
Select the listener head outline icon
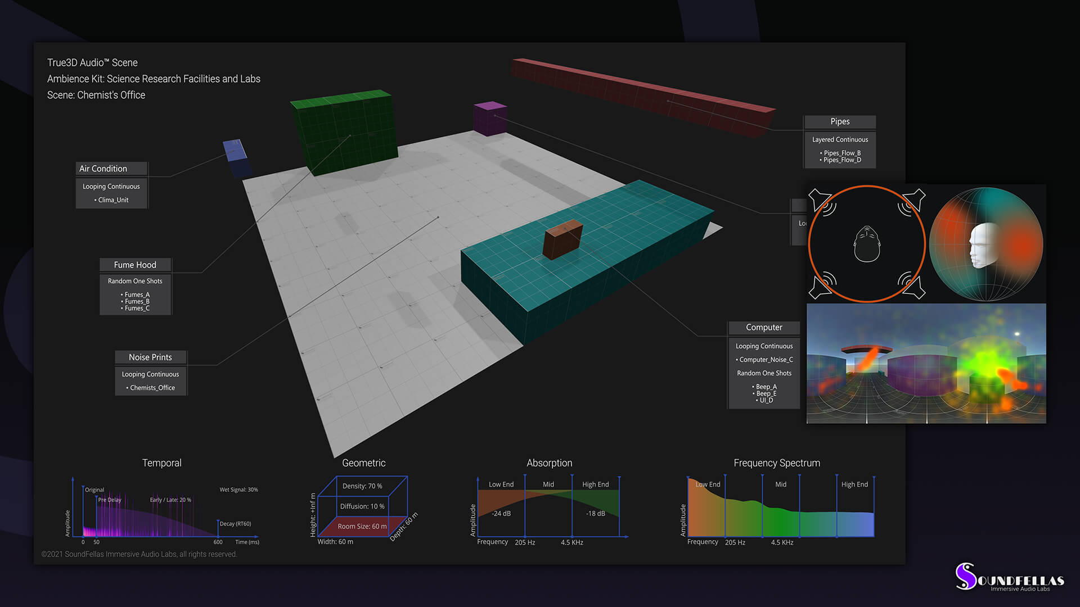point(867,244)
